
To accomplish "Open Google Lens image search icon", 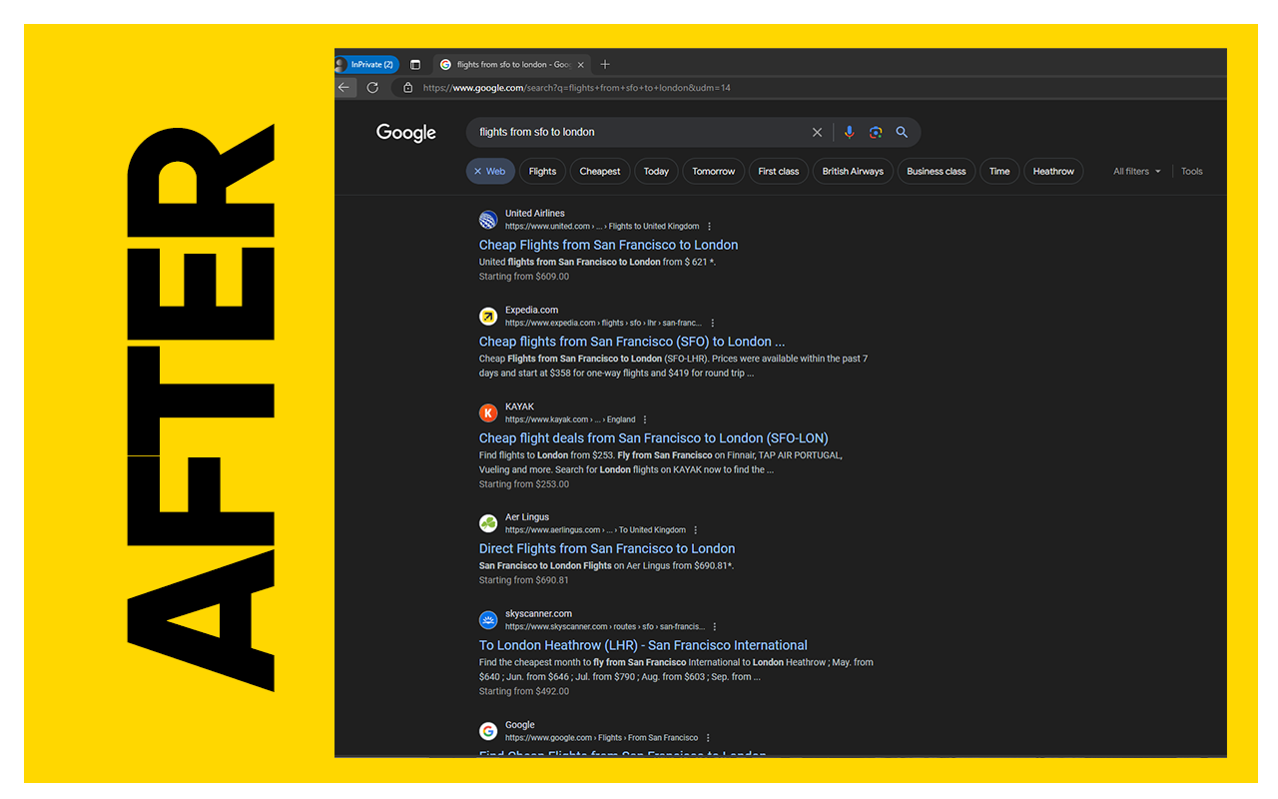I will point(876,132).
